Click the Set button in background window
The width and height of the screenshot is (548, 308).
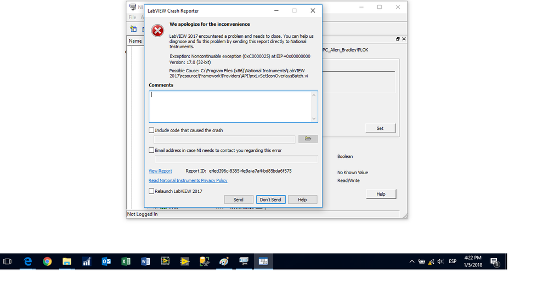380,128
